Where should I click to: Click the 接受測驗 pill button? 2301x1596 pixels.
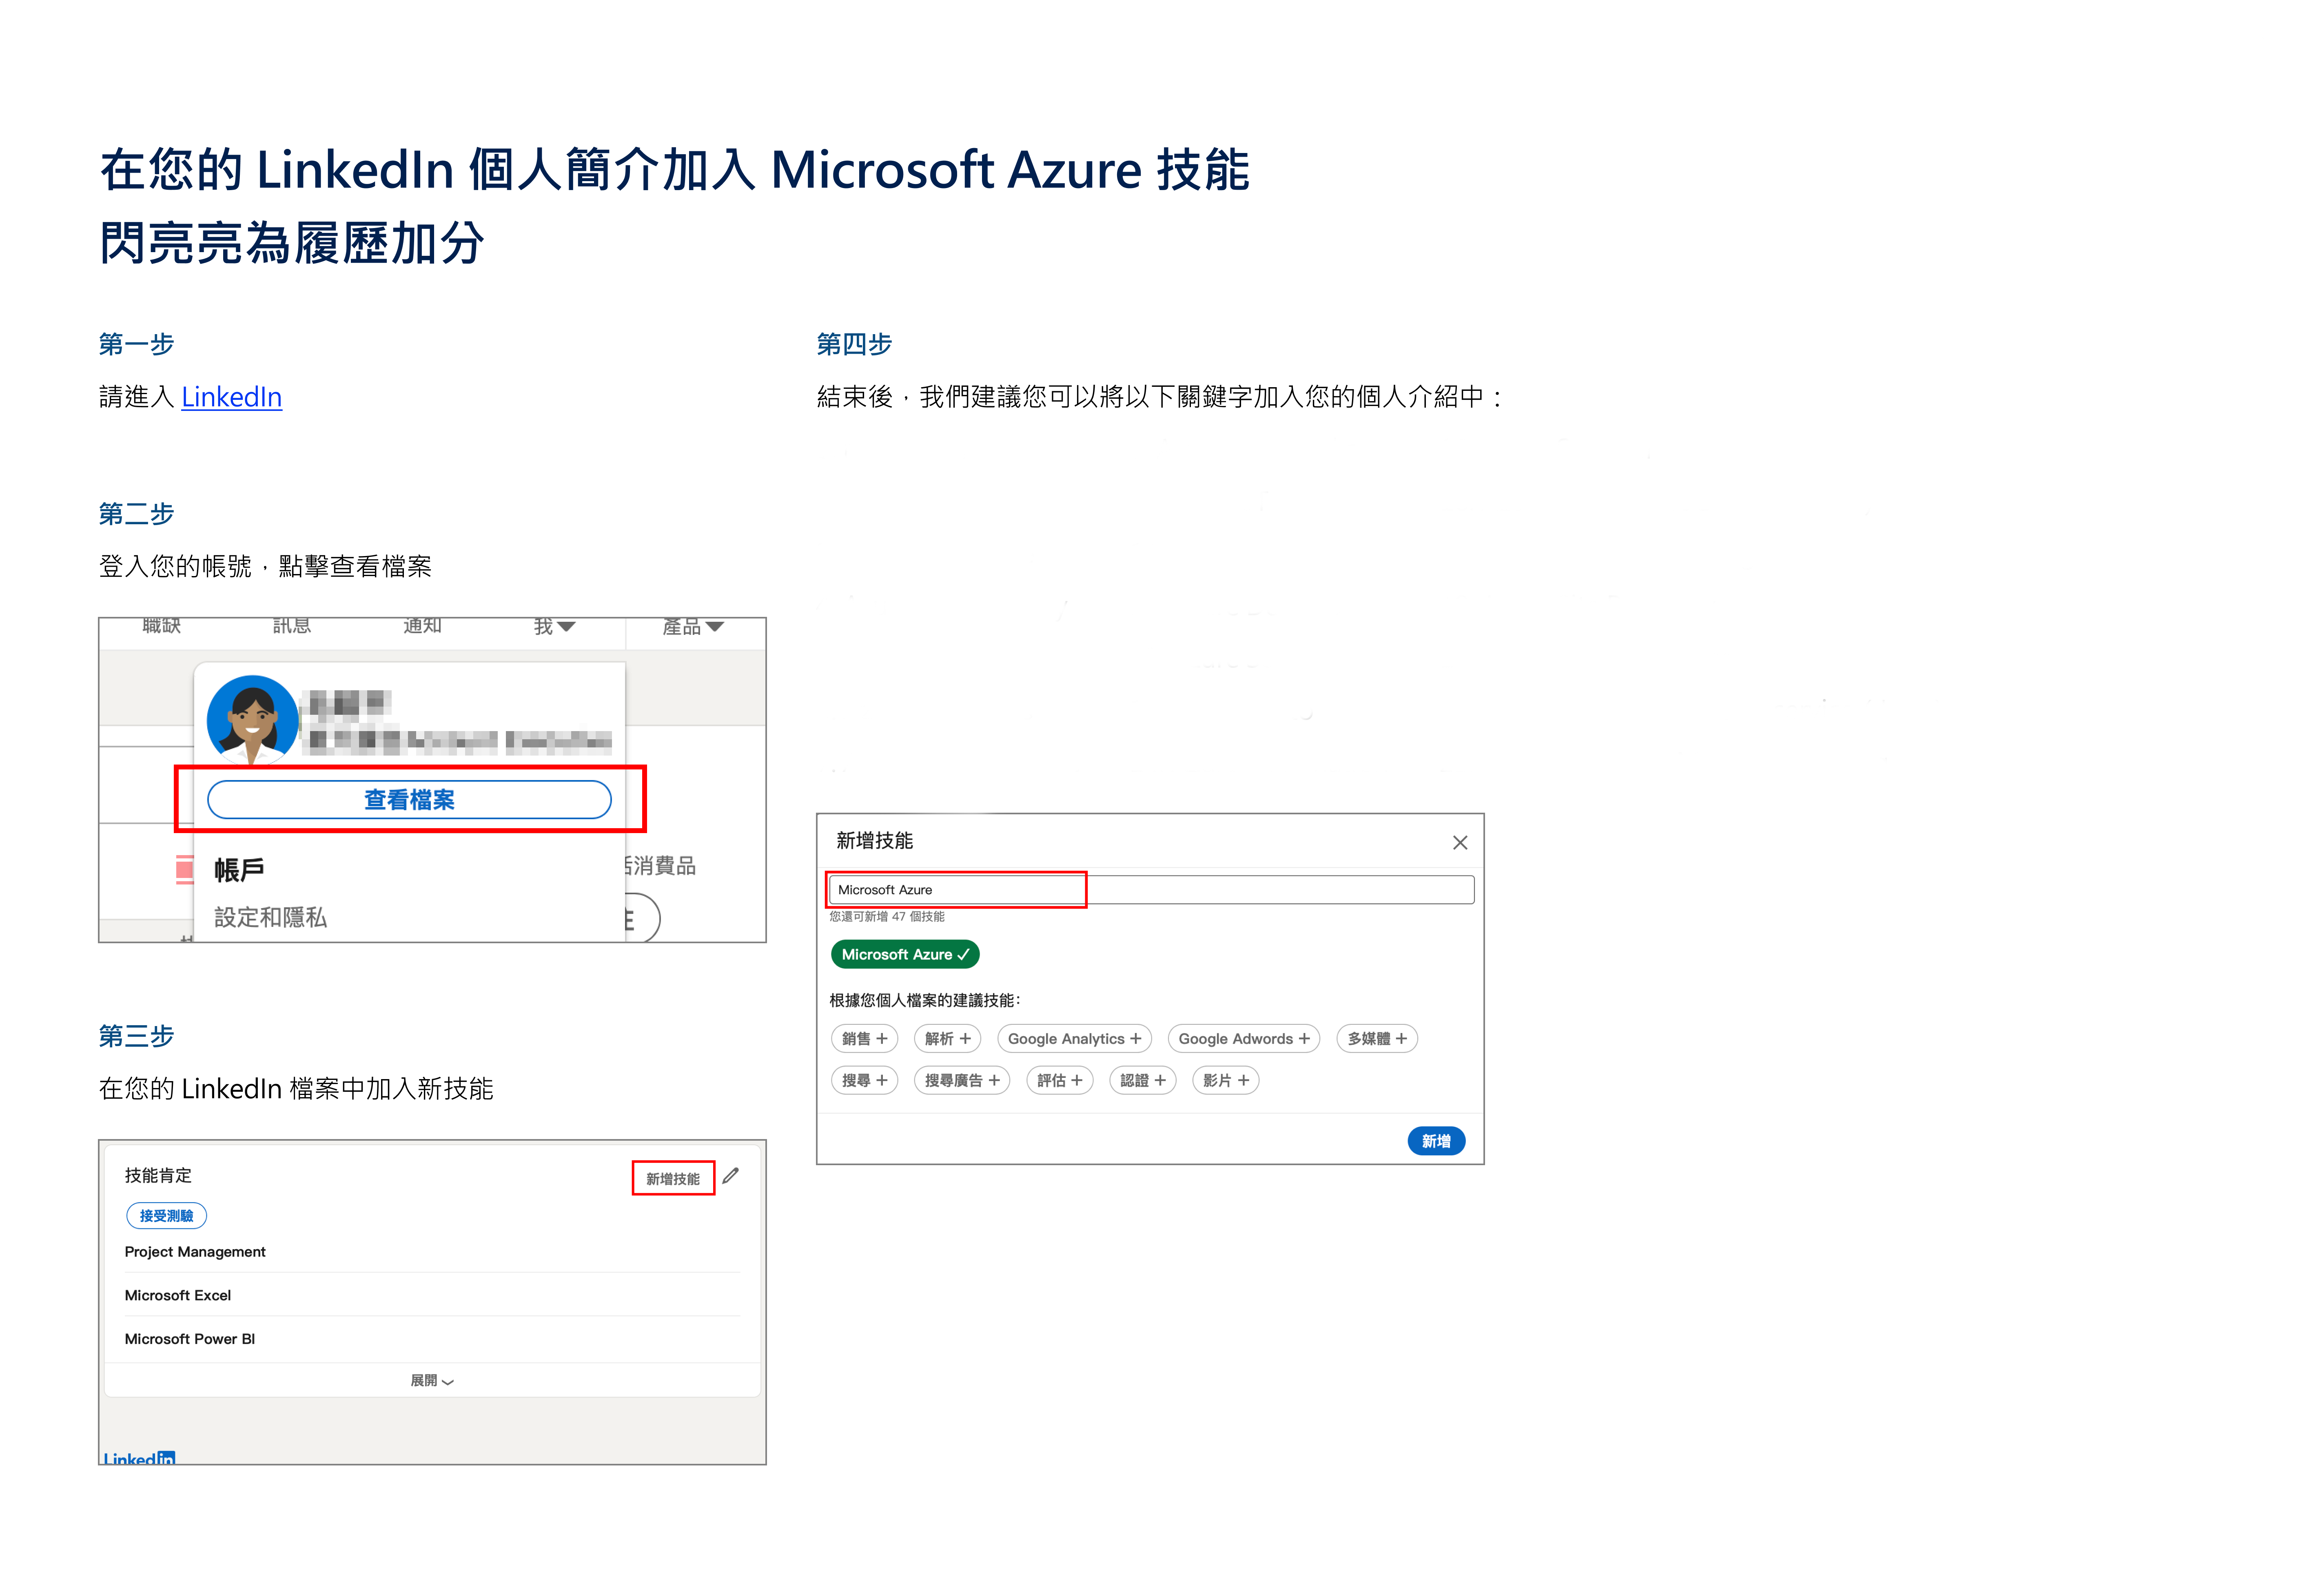click(x=166, y=1216)
